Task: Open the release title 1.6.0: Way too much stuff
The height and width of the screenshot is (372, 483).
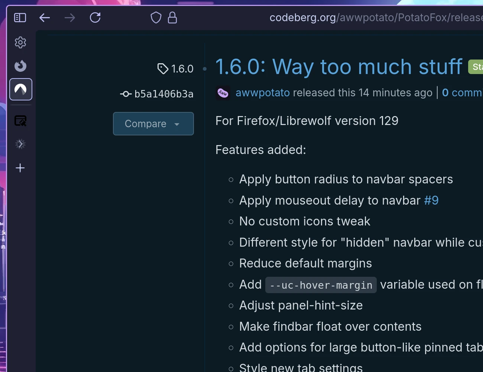Action: point(339,67)
